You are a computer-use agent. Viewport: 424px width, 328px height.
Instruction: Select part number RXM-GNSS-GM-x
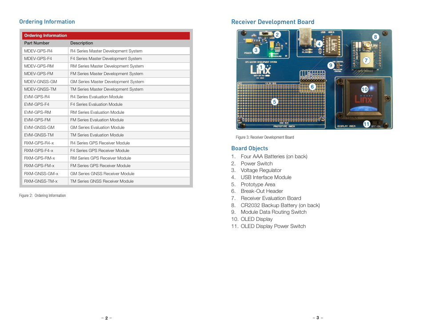pos(41,173)
